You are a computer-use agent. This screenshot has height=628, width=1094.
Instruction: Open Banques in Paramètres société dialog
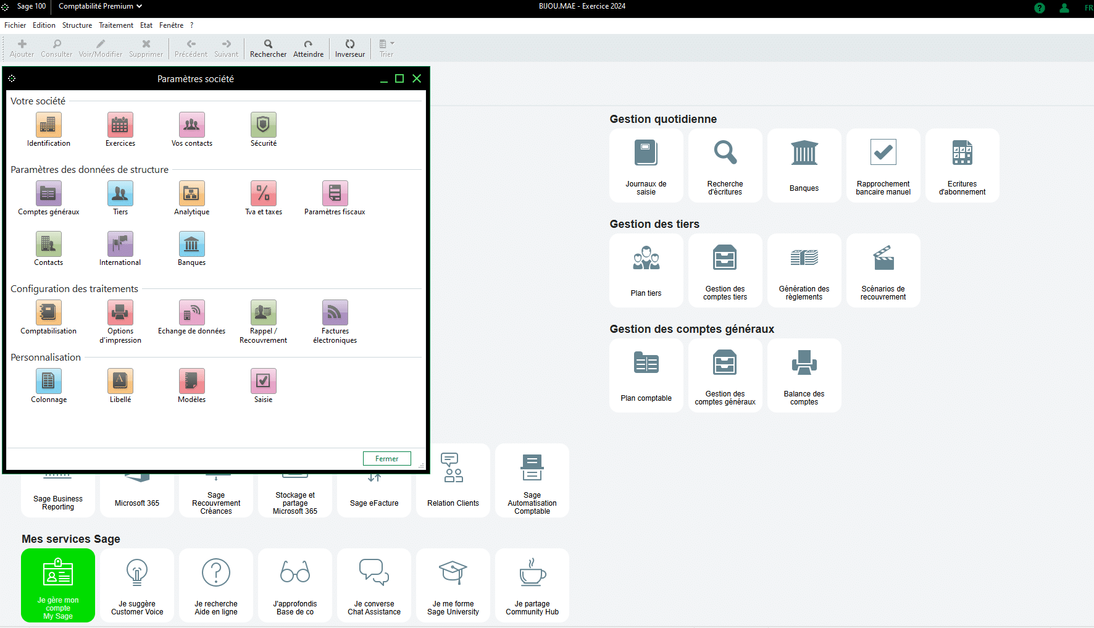(192, 244)
